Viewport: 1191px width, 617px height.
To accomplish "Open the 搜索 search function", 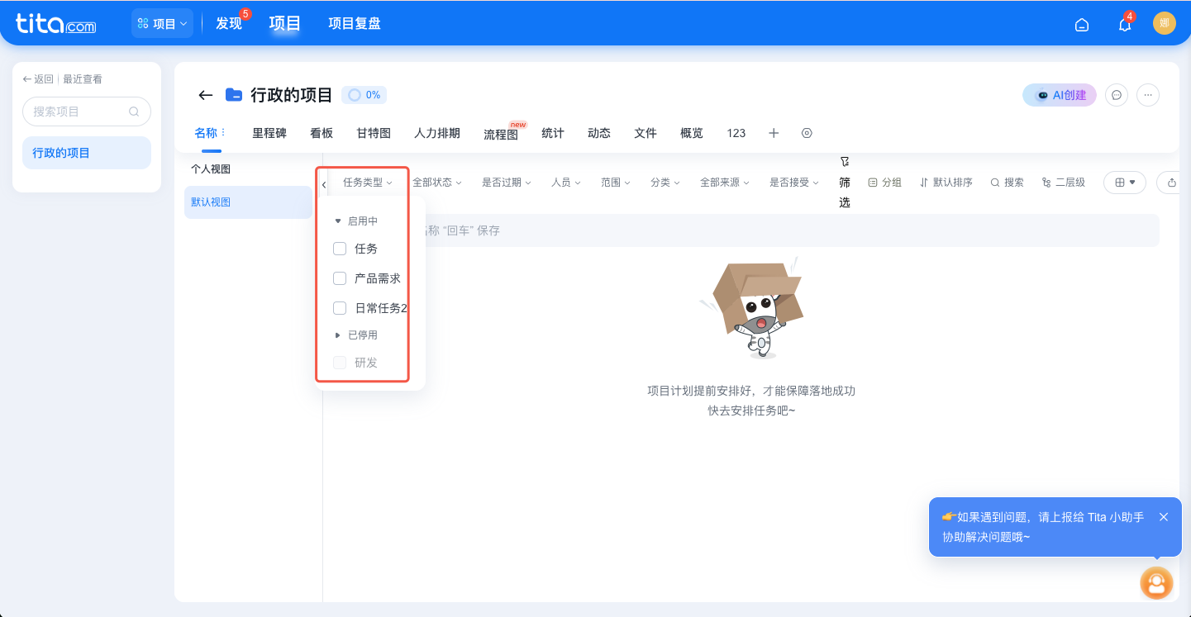I will 1007,182.
